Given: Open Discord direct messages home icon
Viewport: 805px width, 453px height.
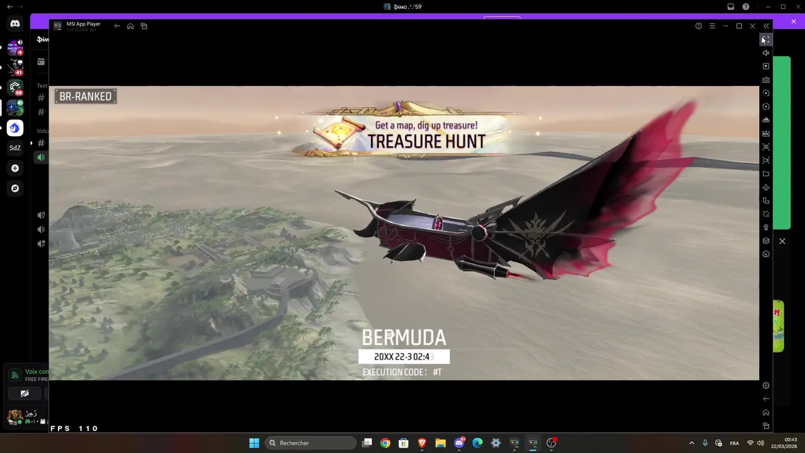Looking at the screenshot, I should pos(15,24).
